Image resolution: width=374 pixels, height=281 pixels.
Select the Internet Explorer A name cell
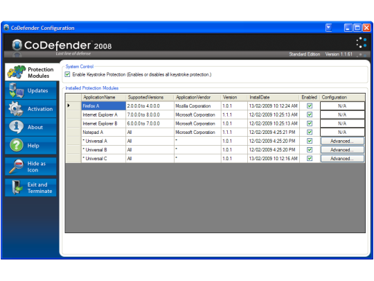(x=103, y=114)
